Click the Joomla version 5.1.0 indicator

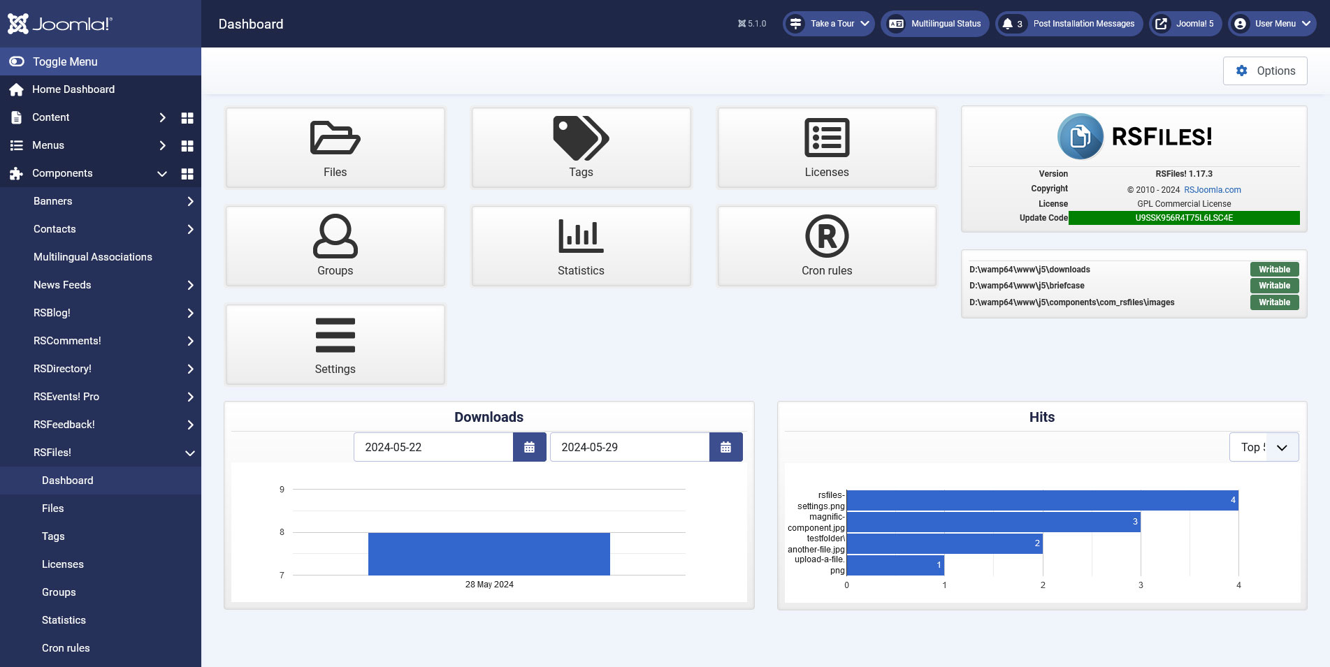(x=752, y=24)
